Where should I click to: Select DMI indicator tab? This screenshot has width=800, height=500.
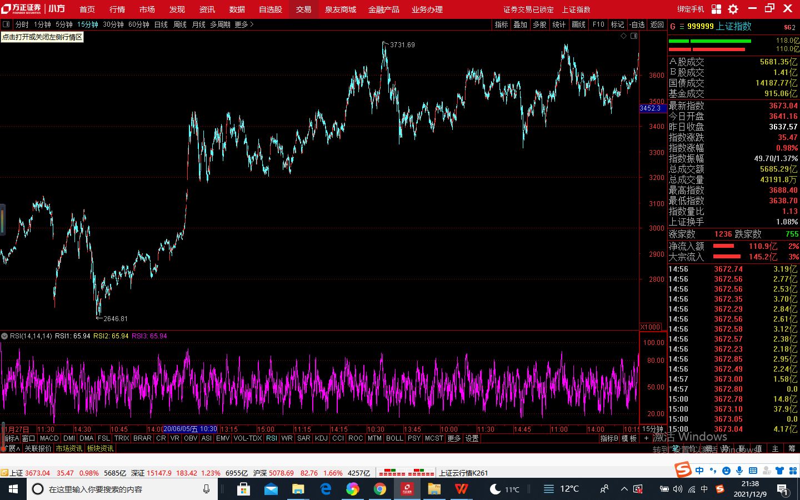tap(69, 438)
